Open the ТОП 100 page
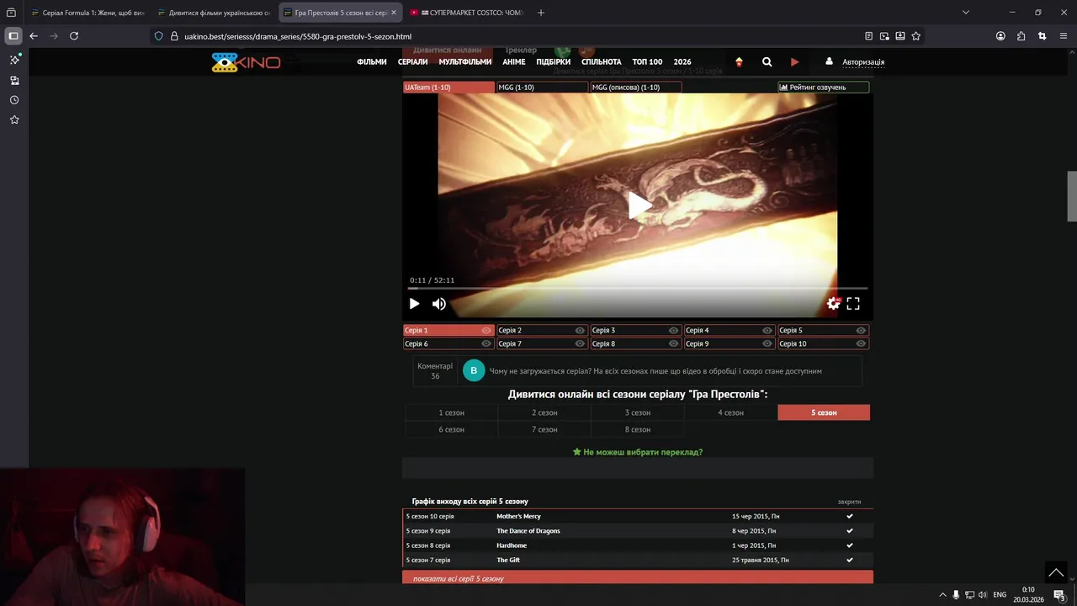The image size is (1077, 606). click(648, 61)
